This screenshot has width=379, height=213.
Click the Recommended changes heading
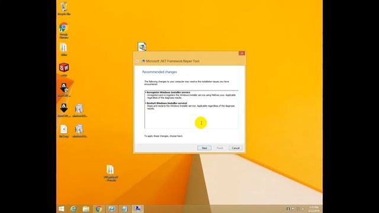point(159,72)
